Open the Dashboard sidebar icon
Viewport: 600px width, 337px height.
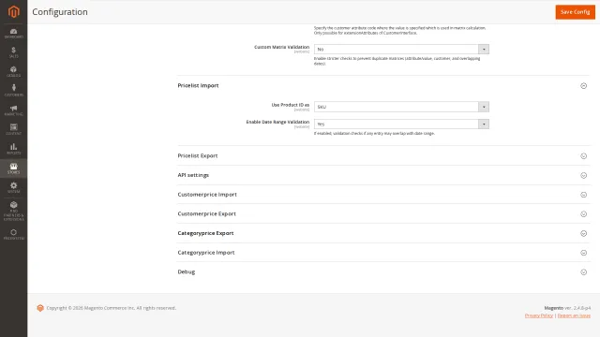(14, 34)
